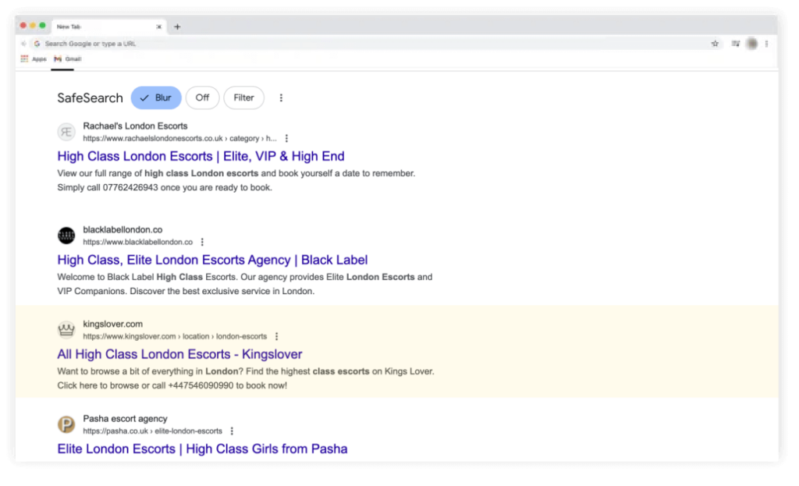Click the browser back arrow
799x486 pixels.
(x=23, y=44)
